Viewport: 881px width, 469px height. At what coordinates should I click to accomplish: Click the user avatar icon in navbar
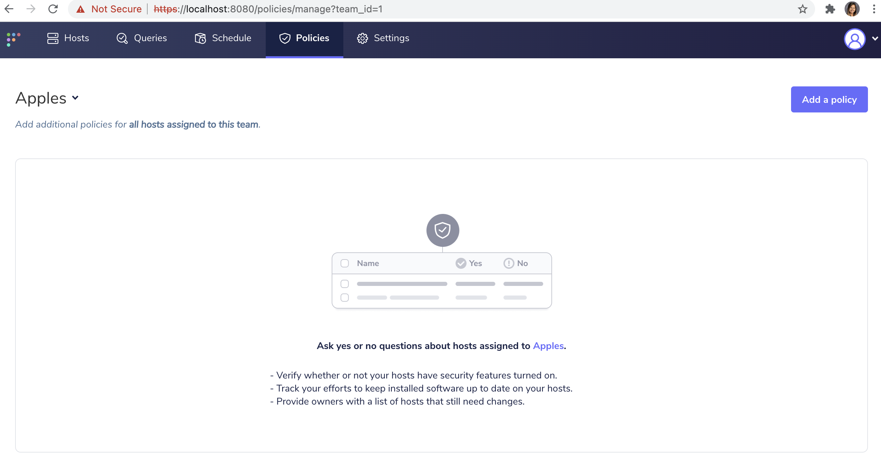[855, 39]
